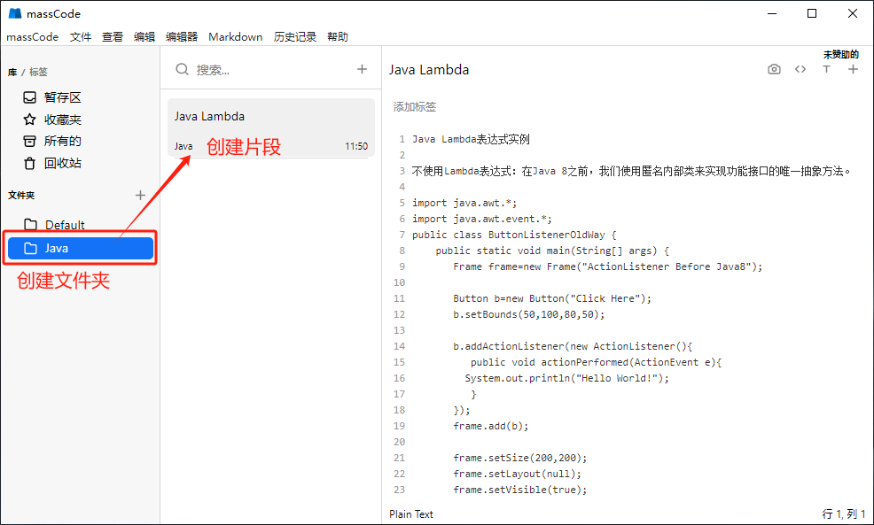Click line public class ButtonListenerOldWay
874x525 pixels.
pos(514,235)
